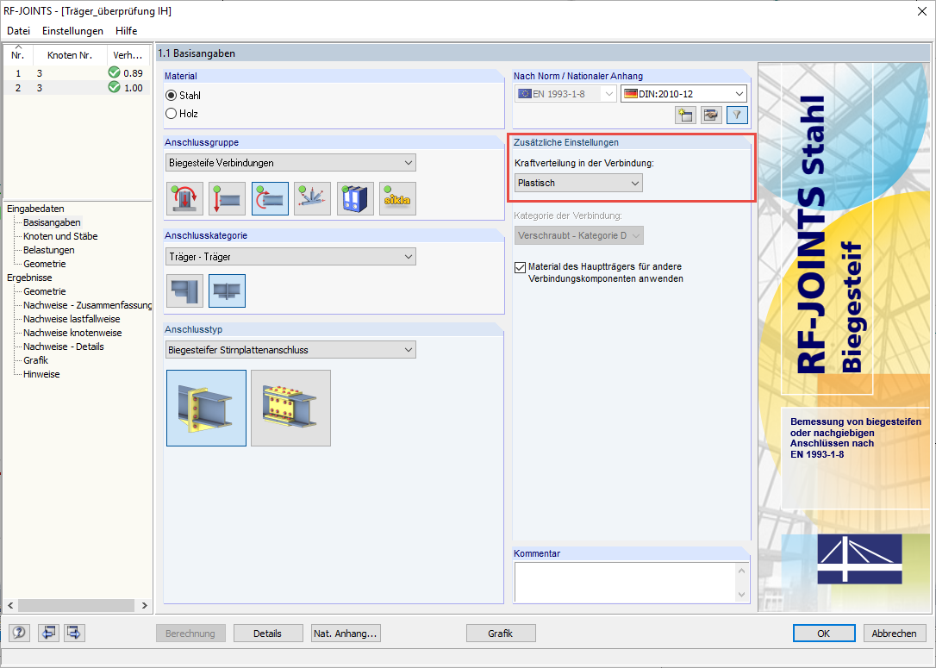The height and width of the screenshot is (668, 936).
Task: Choose the beam-to-column corner category icon
Action: pyautogui.click(x=185, y=290)
